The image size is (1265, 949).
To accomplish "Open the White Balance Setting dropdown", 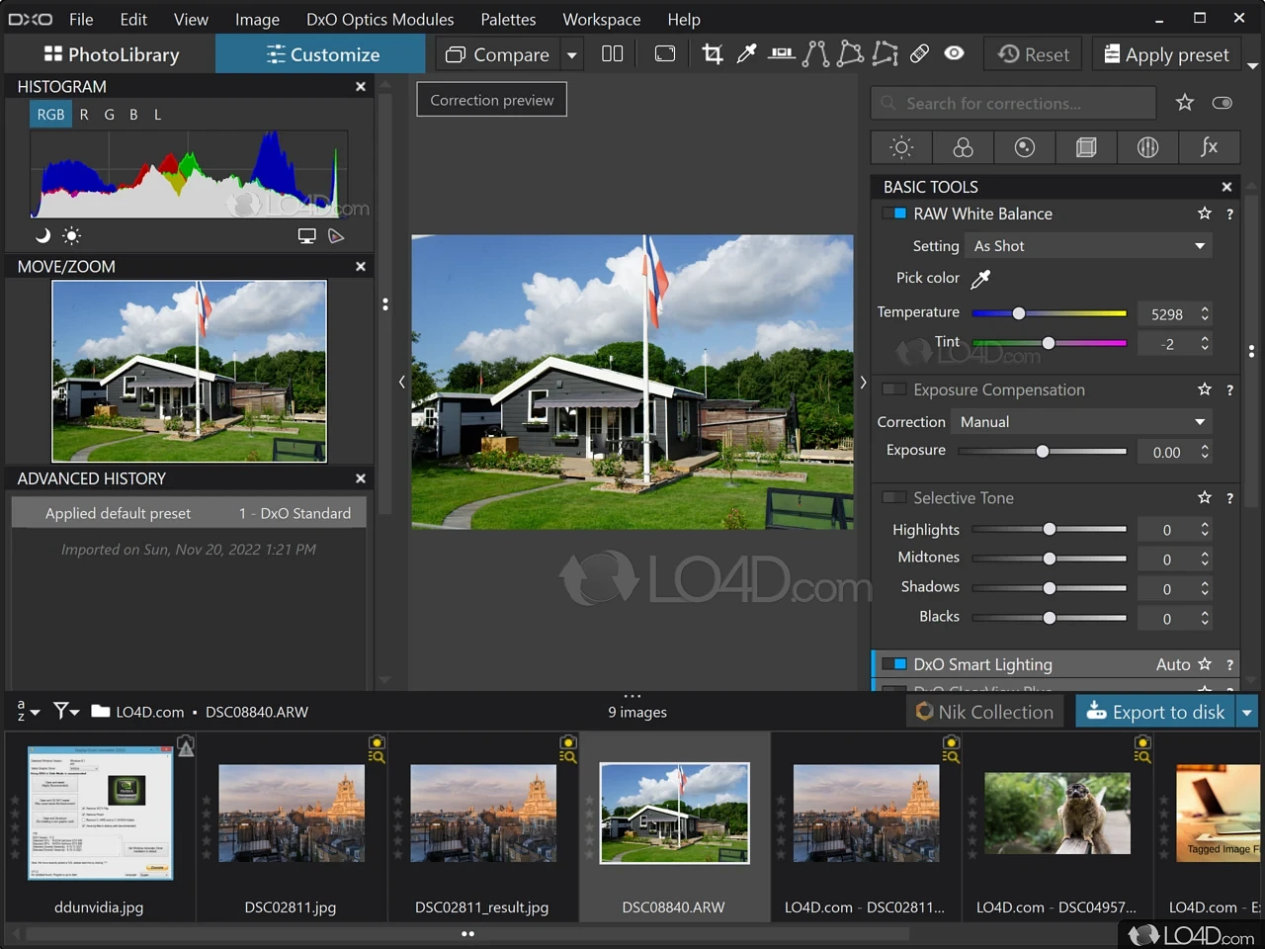I will pyautogui.click(x=1089, y=246).
